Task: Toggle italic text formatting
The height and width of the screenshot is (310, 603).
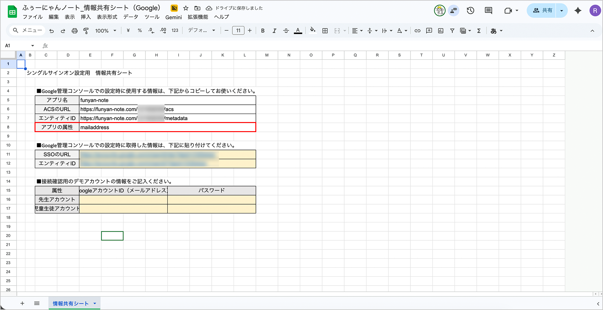Action: [274, 31]
